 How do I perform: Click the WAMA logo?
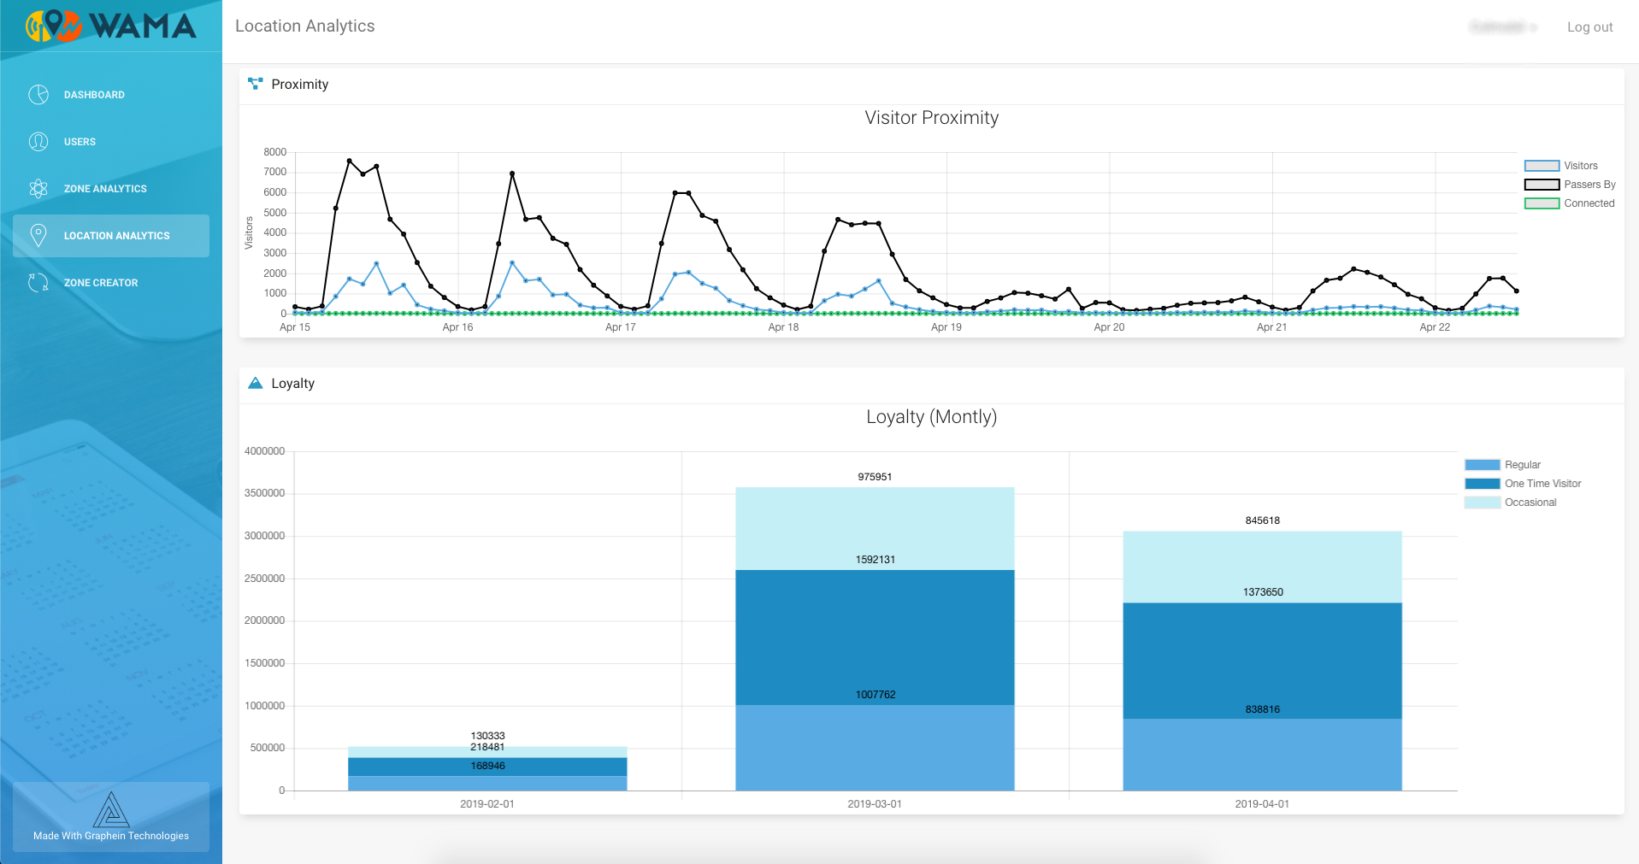pos(110,26)
